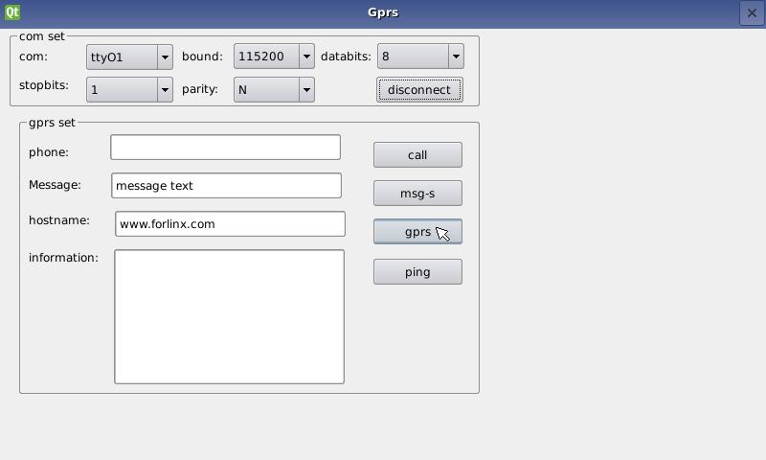
Task: Click the gprs button
Action: tap(417, 232)
